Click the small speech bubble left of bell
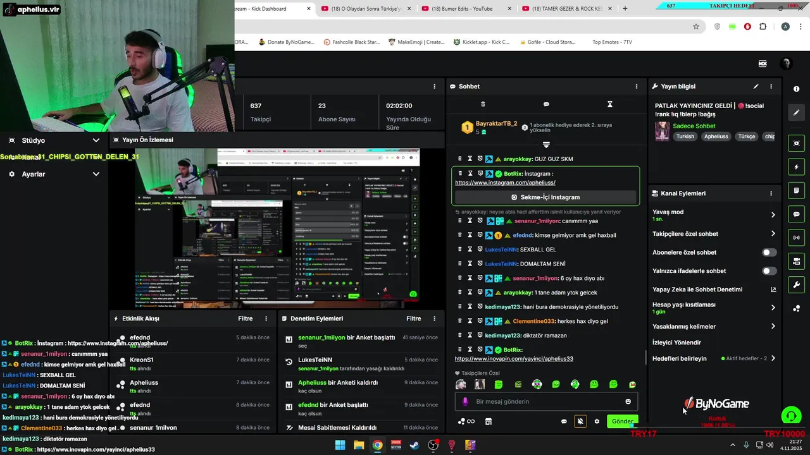This screenshot has width=810, height=455. click(564, 422)
